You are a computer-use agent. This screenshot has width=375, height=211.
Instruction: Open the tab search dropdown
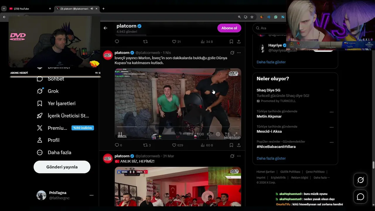pyautogui.click(x=4, y=8)
